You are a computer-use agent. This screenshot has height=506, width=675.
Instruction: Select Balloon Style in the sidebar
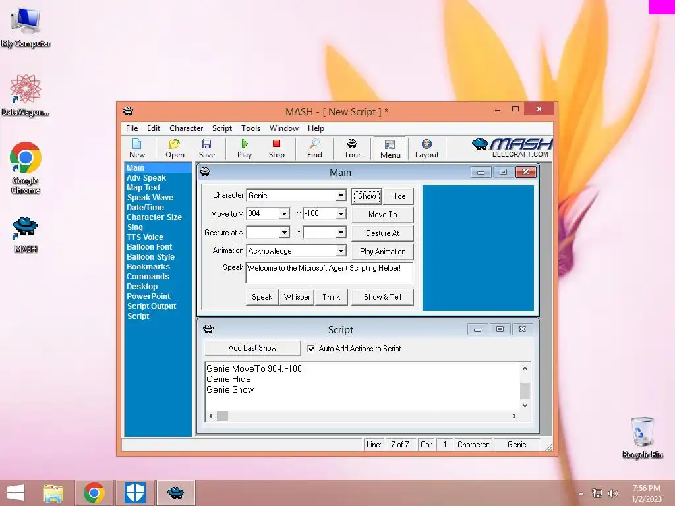click(x=151, y=257)
